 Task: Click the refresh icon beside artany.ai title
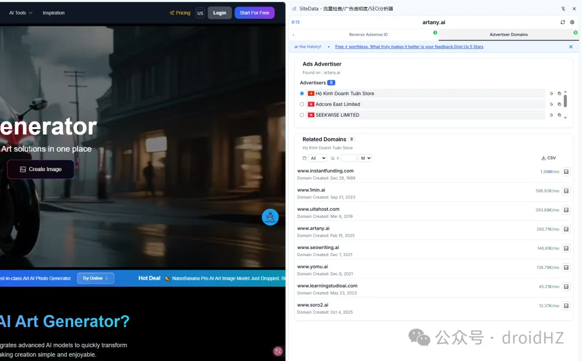563,23
